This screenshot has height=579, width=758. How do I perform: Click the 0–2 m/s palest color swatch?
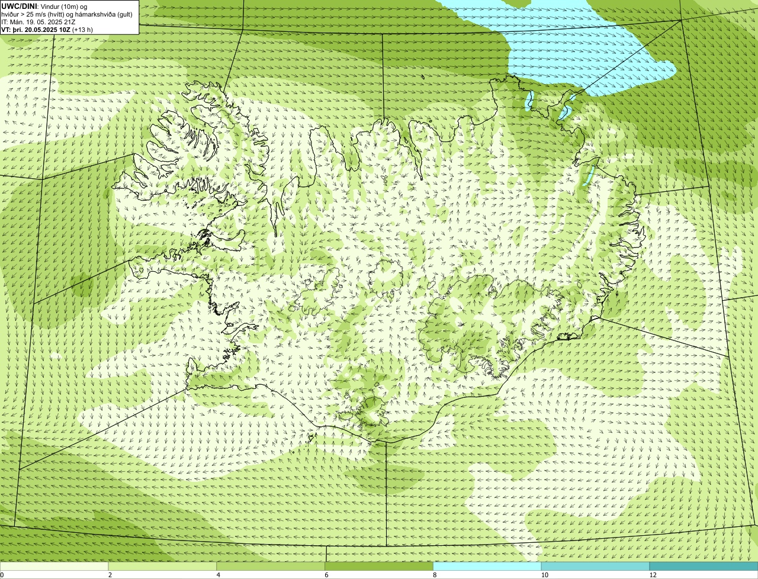click(x=54, y=567)
